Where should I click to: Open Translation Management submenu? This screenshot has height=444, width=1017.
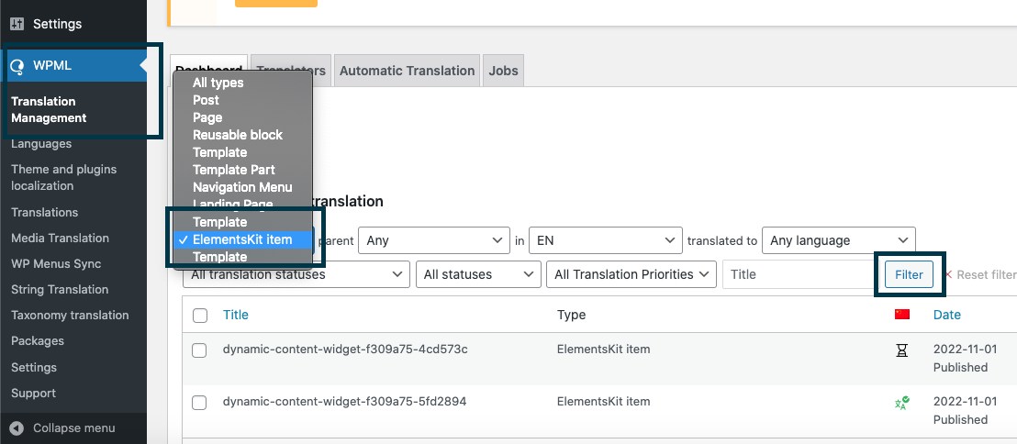(49, 109)
